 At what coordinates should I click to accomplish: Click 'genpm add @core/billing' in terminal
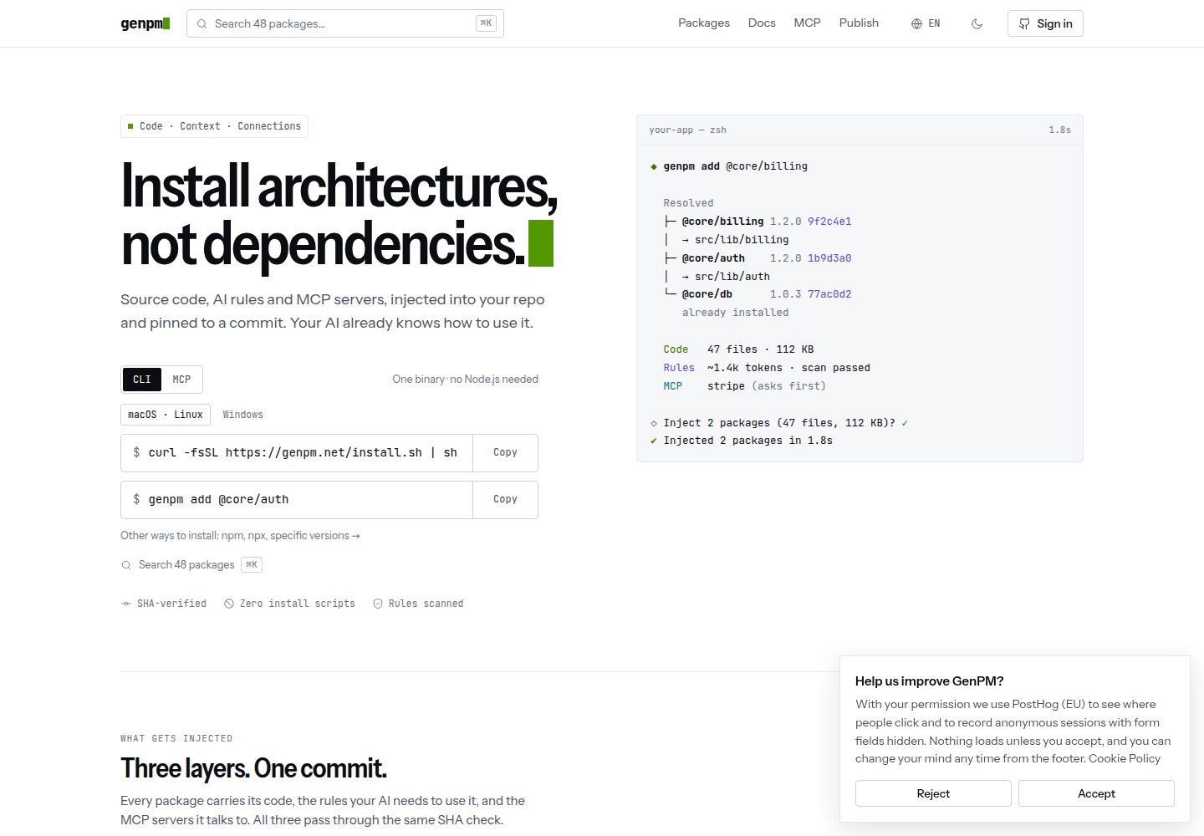(736, 166)
